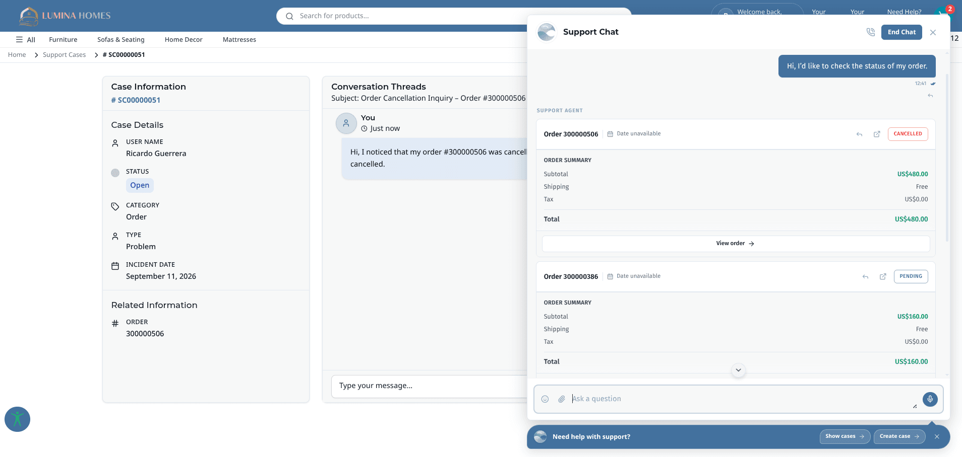Click the attachment paperclip icon
This screenshot has width=962, height=457.
(561, 399)
